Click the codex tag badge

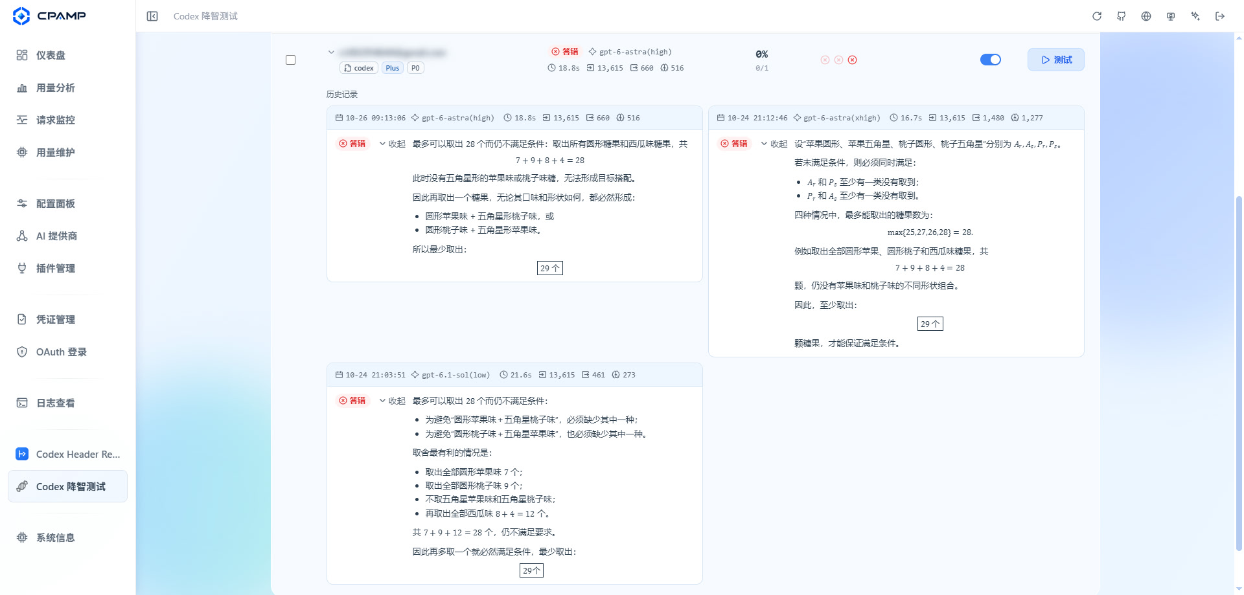coord(359,68)
